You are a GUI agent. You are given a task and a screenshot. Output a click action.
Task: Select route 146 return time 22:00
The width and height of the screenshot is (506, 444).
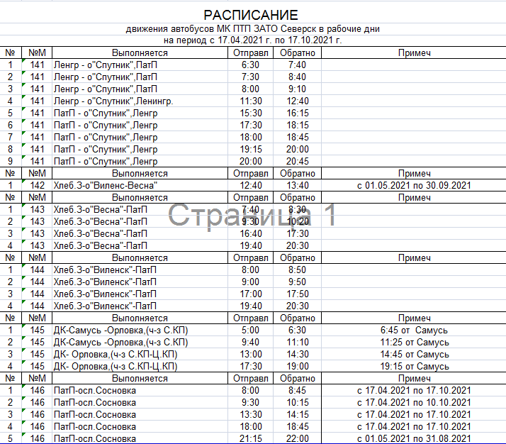[x=298, y=438]
